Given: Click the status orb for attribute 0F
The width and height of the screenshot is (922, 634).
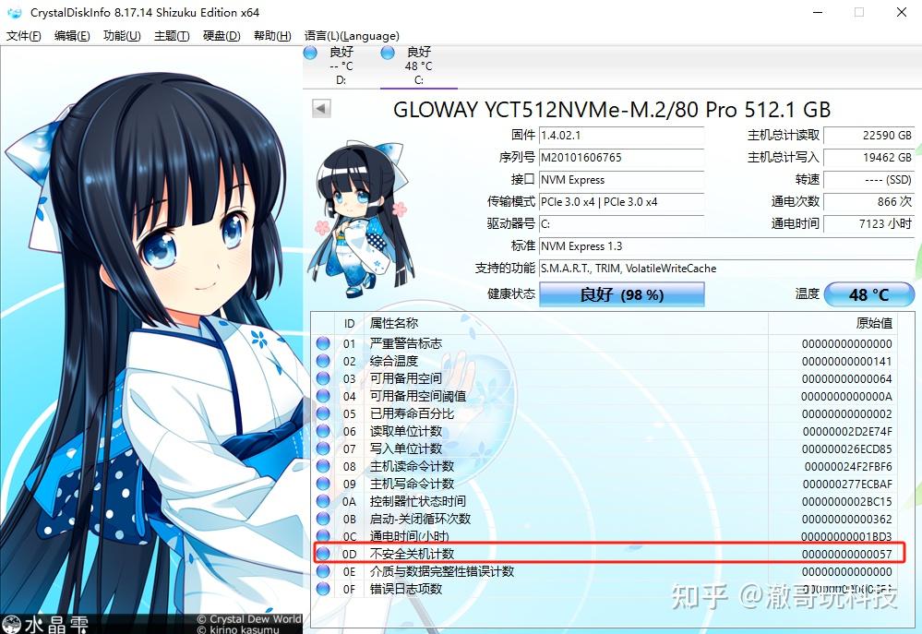Looking at the screenshot, I should 323,589.
